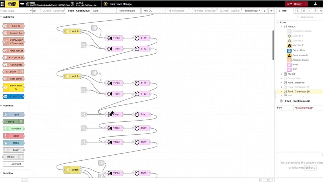323x182 pixels.
Task: Show the list of flows icon
Action: 271,11
